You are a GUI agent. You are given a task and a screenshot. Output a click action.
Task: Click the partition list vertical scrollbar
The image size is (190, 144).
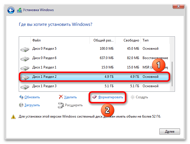(x=172, y=74)
